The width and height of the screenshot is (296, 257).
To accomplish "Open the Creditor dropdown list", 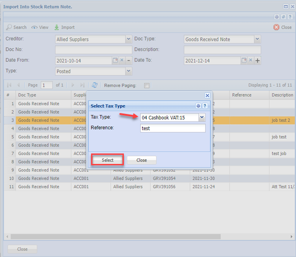I will pos(128,40).
